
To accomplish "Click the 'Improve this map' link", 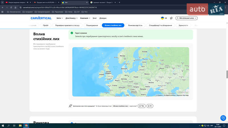I will 182,95.
